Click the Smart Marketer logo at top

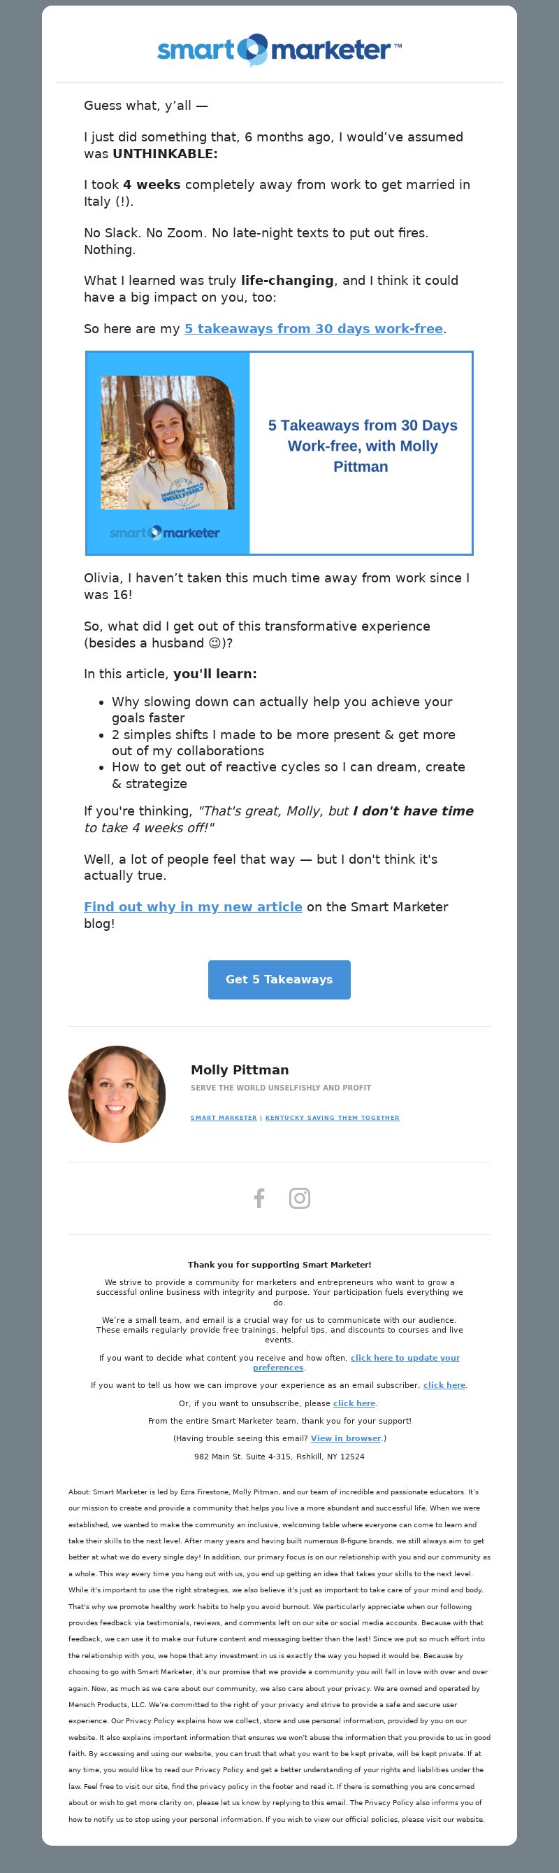click(279, 50)
